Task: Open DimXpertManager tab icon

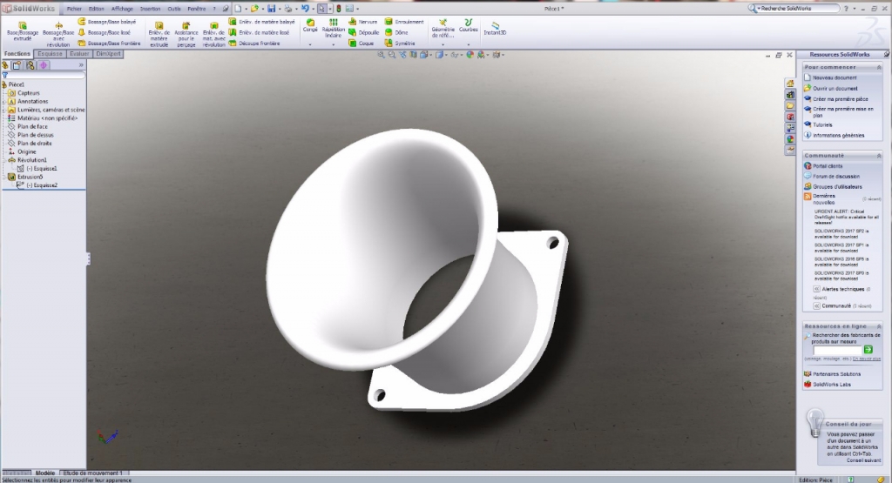Action: tap(44, 65)
